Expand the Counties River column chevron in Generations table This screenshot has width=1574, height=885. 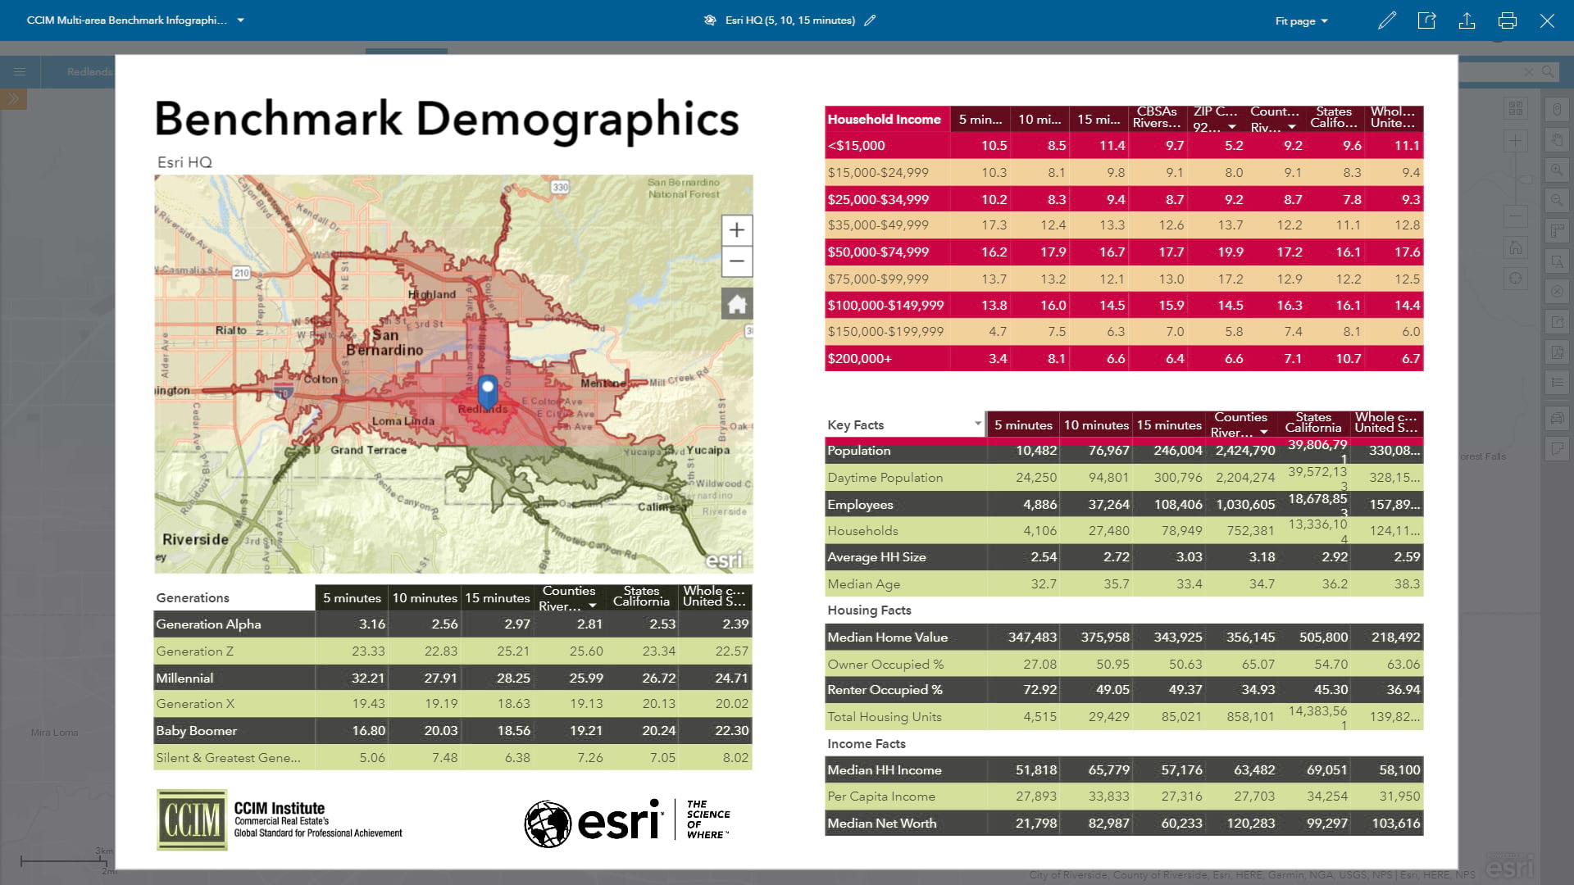[593, 606]
